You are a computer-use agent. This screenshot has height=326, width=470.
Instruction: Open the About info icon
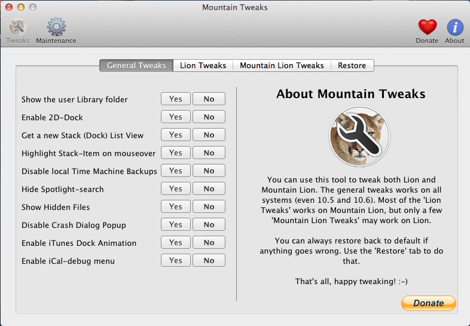click(x=454, y=28)
